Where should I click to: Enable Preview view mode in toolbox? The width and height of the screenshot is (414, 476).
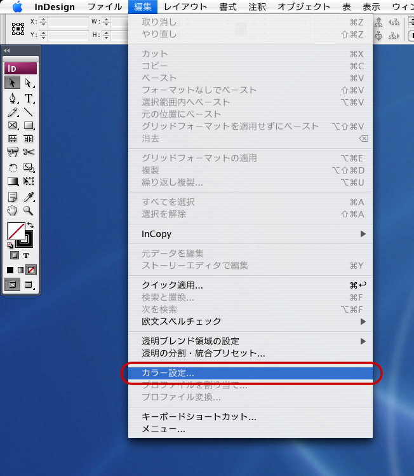point(29,285)
